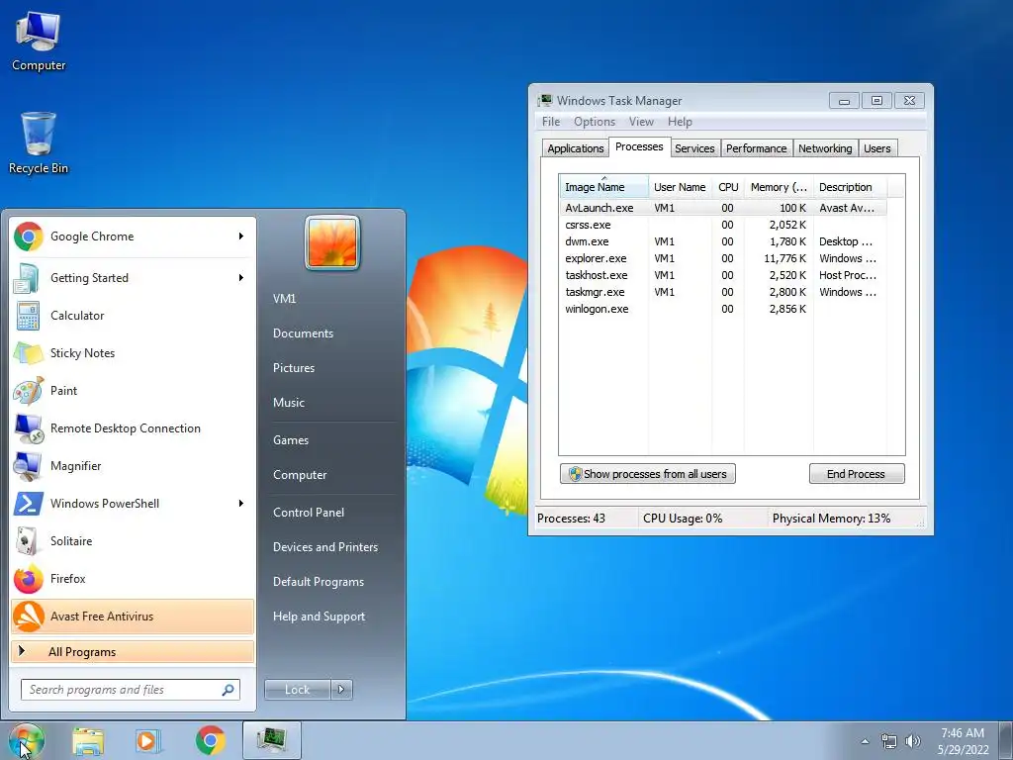Open the View menu in Task Manager
Image resolution: width=1013 pixels, height=760 pixels.
click(x=641, y=122)
